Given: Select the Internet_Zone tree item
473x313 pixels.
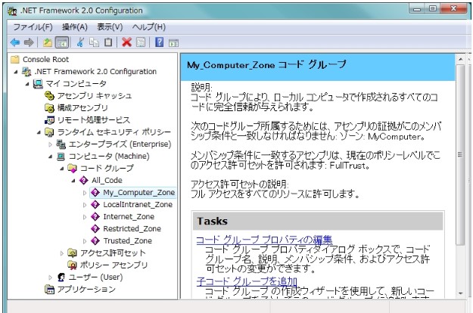Looking at the screenshot, I should pyautogui.click(x=129, y=216).
